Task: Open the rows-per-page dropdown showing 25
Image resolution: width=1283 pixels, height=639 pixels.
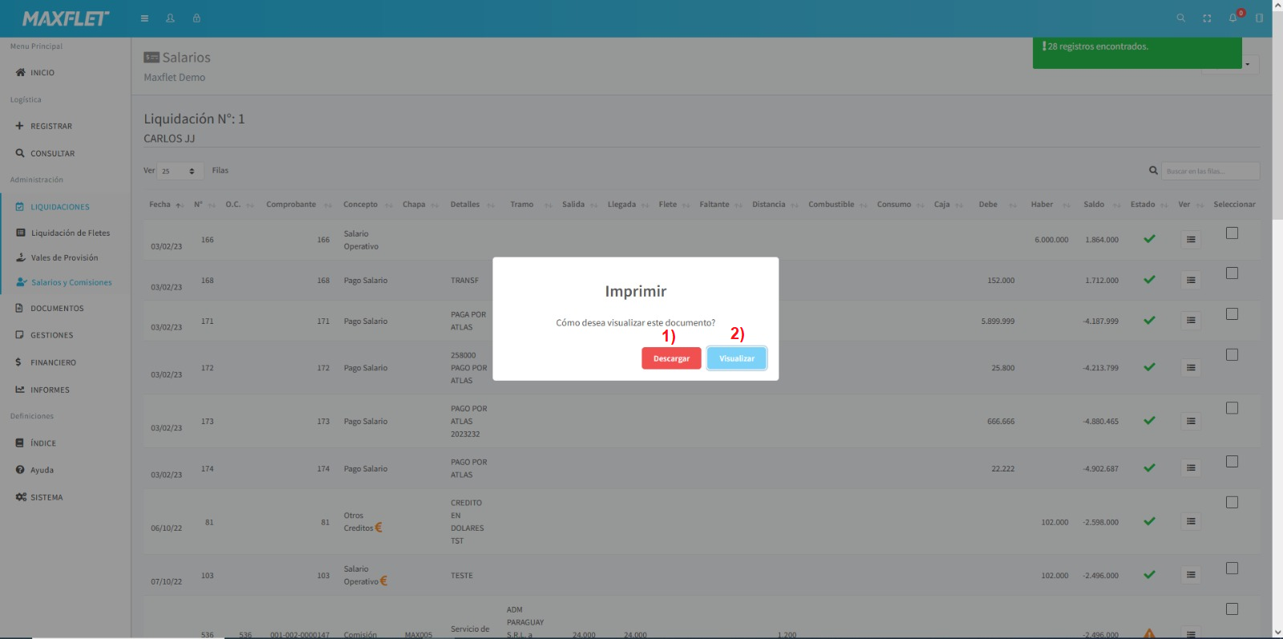Action: [x=180, y=171]
